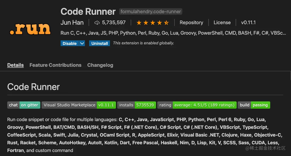Click the build passing badge
The width and height of the screenshot is (291, 156).
[x=254, y=105]
